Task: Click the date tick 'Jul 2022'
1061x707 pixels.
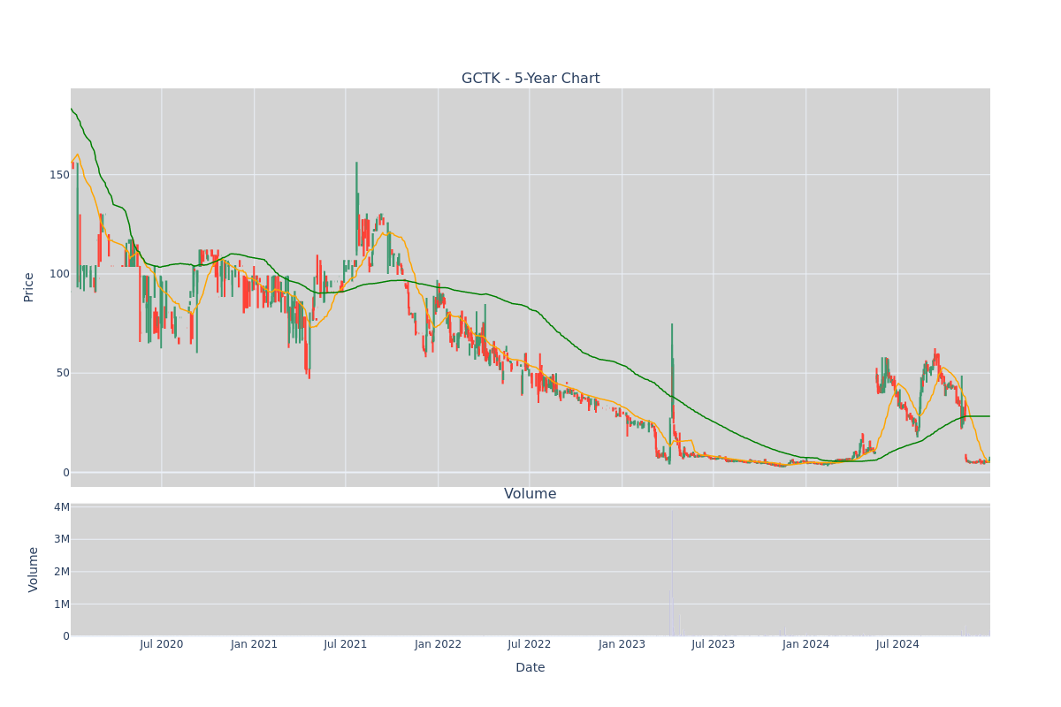Action: click(530, 644)
